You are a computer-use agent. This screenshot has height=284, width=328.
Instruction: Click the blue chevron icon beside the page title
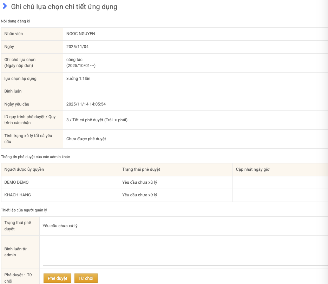(x=5, y=6)
